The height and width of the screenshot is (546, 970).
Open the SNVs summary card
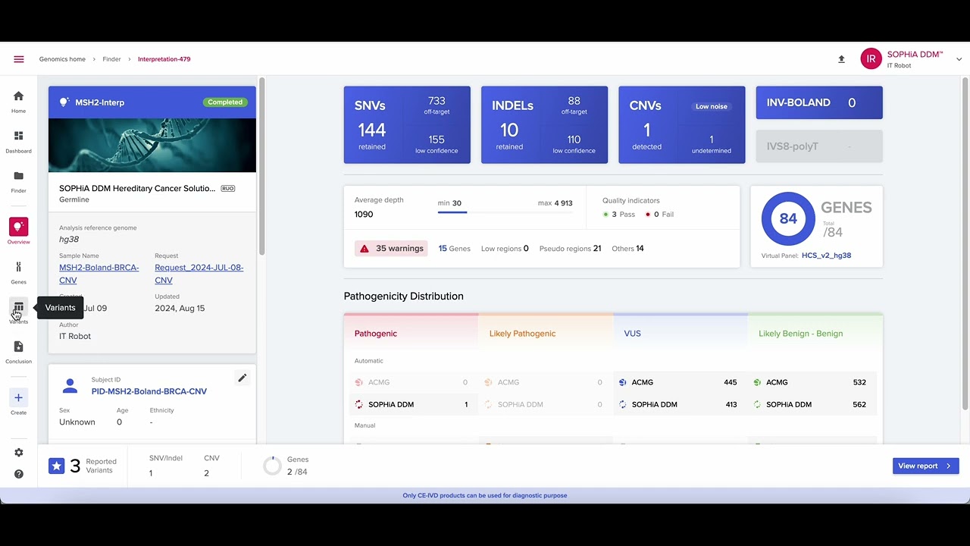coord(407,124)
